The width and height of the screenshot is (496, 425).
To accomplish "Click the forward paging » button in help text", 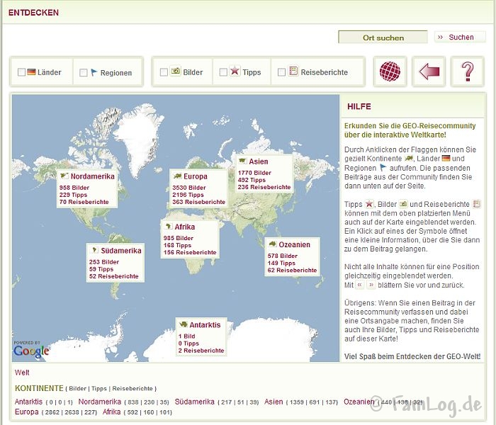I will click(371, 285).
